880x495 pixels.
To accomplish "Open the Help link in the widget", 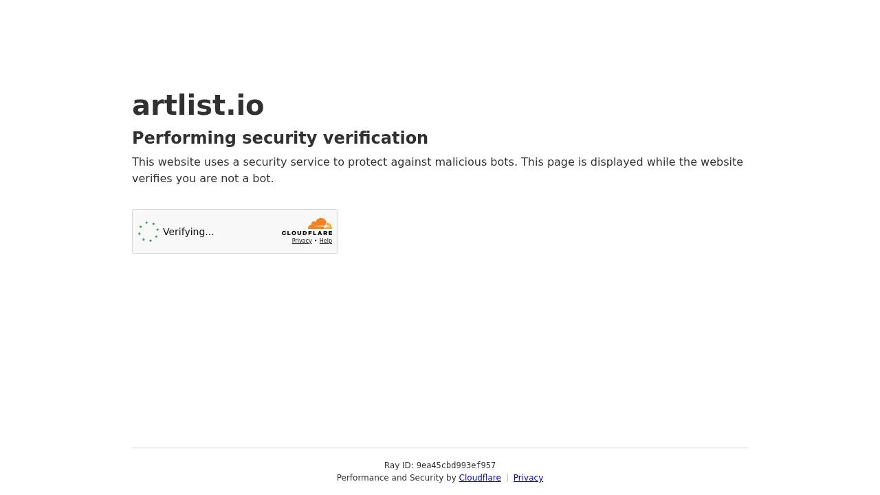I will pos(326,241).
